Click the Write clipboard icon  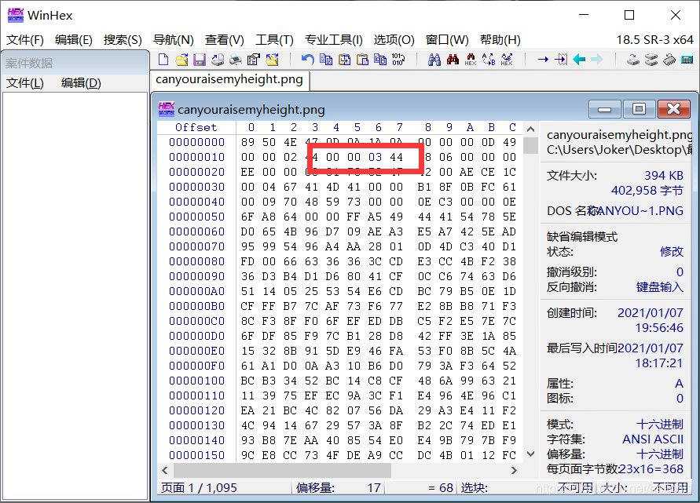click(380, 60)
